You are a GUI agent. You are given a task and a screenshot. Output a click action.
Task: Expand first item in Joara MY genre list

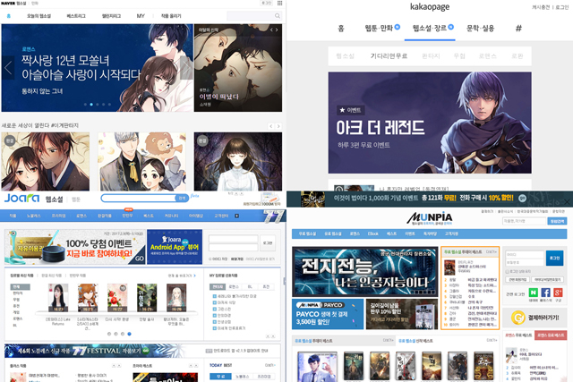(x=215, y=296)
